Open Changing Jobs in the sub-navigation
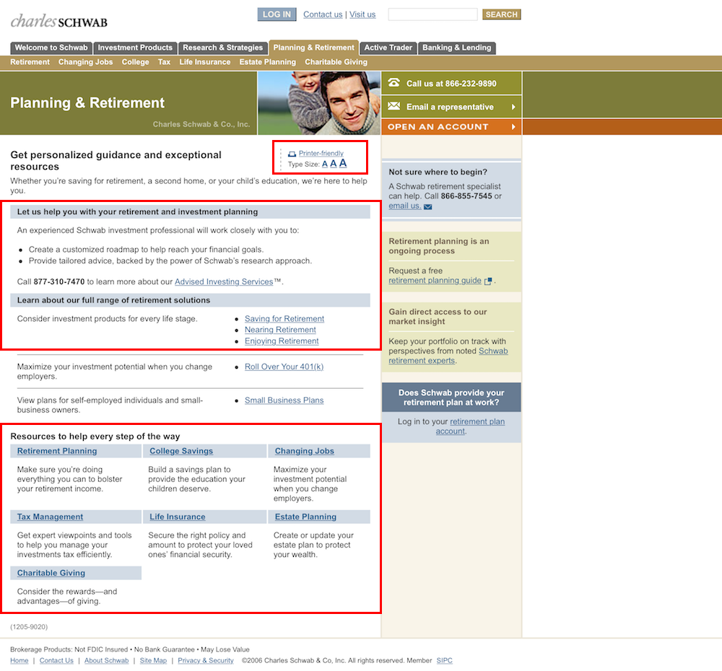 86,62
